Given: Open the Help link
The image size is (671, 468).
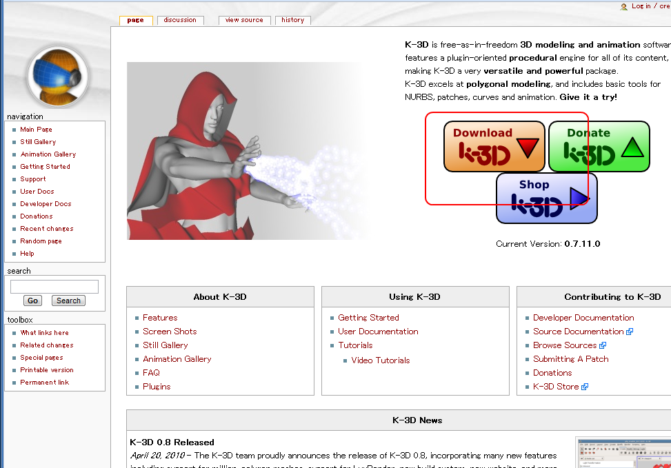Looking at the screenshot, I should pyautogui.click(x=27, y=253).
